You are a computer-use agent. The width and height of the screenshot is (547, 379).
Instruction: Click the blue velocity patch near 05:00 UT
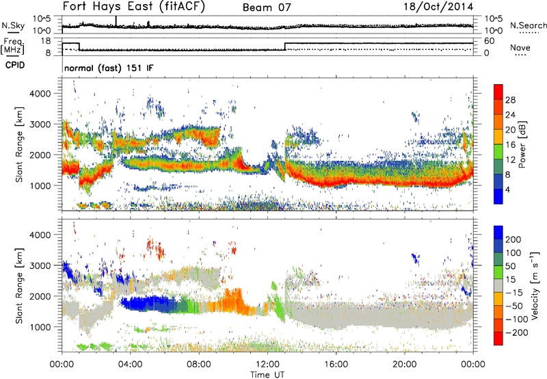pyautogui.click(x=150, y=303)
